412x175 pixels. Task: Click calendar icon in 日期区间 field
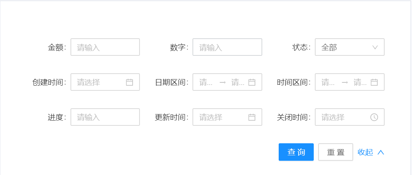tap(252, 82)
